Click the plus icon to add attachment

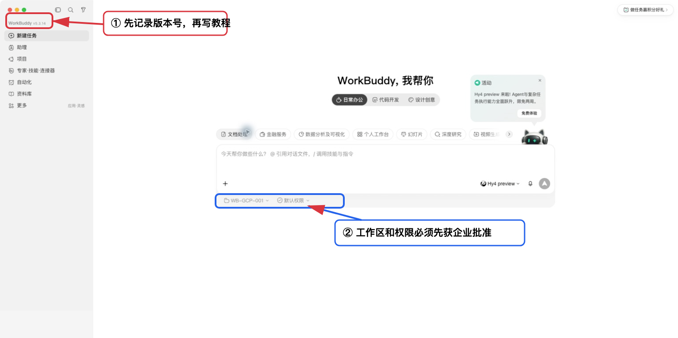point(225,184)
